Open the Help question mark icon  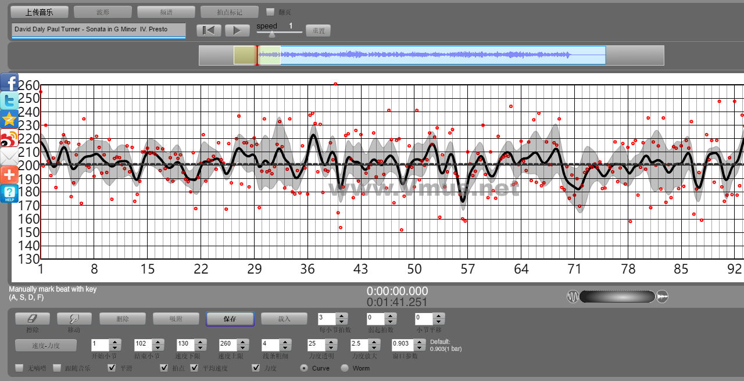pos(9,193)
